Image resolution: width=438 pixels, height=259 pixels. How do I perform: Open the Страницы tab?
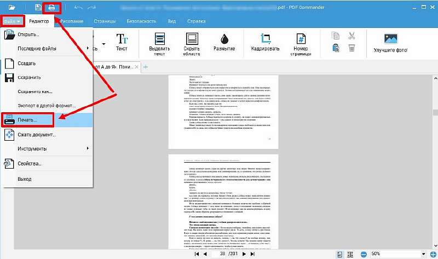pos(105,21)
